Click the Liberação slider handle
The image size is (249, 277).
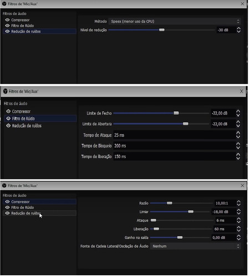156,229
